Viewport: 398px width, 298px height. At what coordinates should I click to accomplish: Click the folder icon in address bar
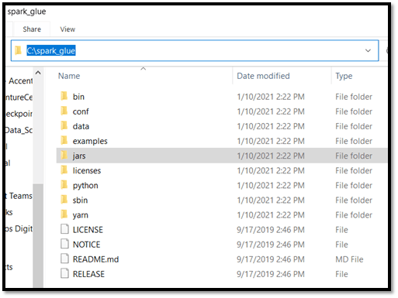coord(18,50)
